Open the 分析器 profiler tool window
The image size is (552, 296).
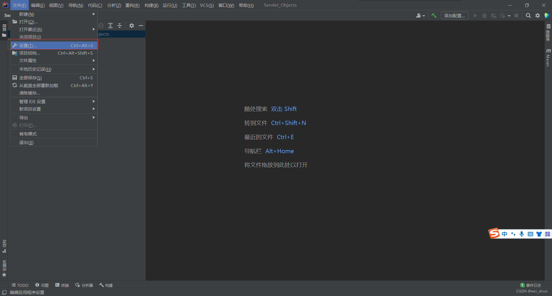84,285
